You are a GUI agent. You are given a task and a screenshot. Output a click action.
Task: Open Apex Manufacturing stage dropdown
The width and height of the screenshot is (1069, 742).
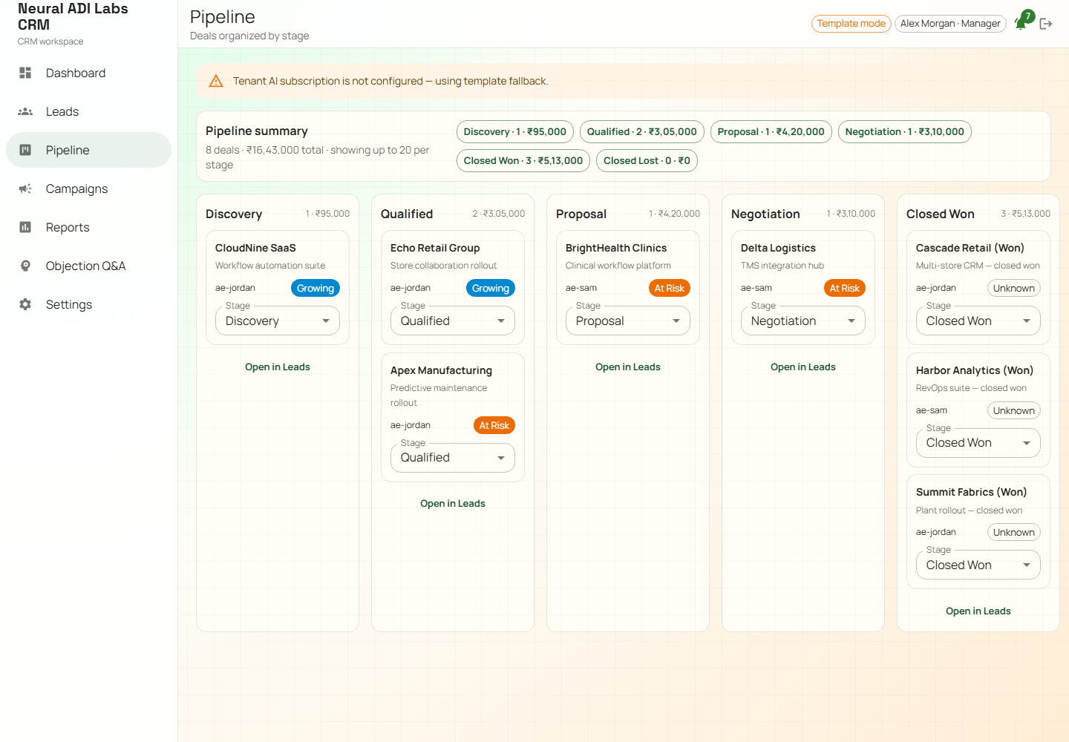pos(453,458)
